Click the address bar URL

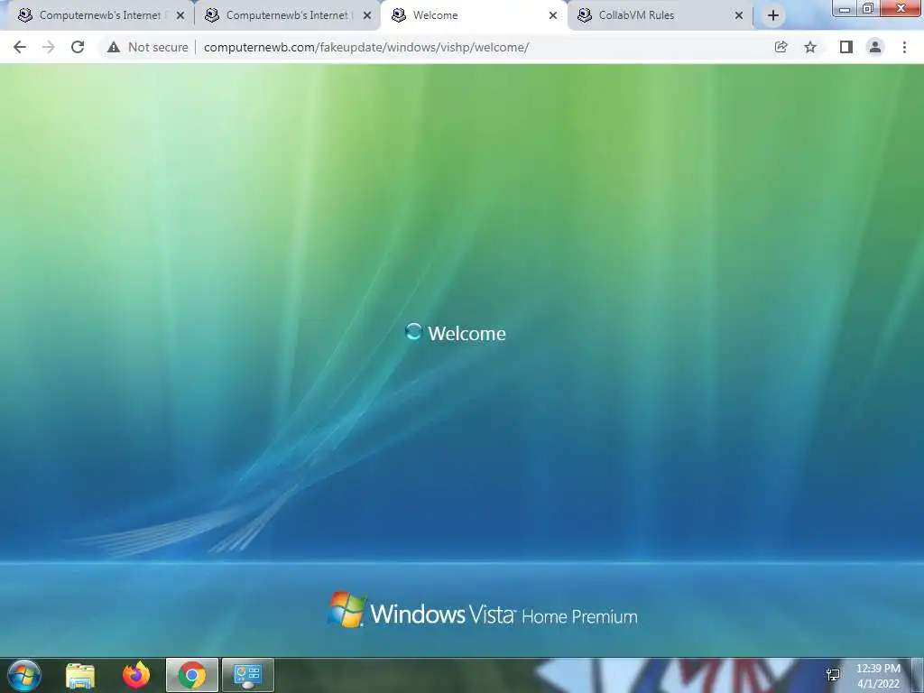(366, 47)
